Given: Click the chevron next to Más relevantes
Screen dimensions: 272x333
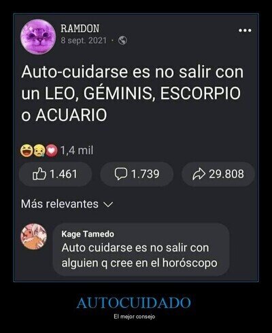Looking at the screenshot, I should tap(108, 205).
